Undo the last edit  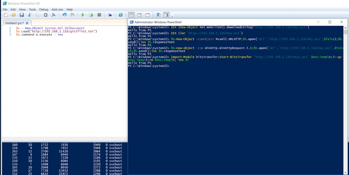click(x=64, y=15)
